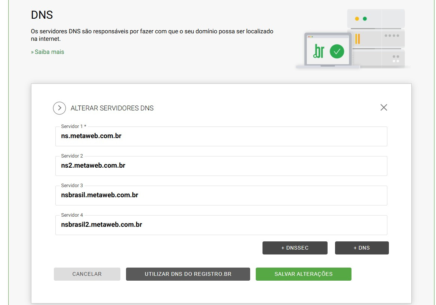Image resolution: width=436 pixels, height=305 pixels.
Task: Click into the Servidor 4 input field
Action: coord(221,225)
